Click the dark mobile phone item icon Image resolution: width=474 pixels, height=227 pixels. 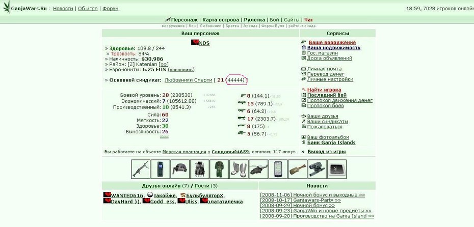161,169
